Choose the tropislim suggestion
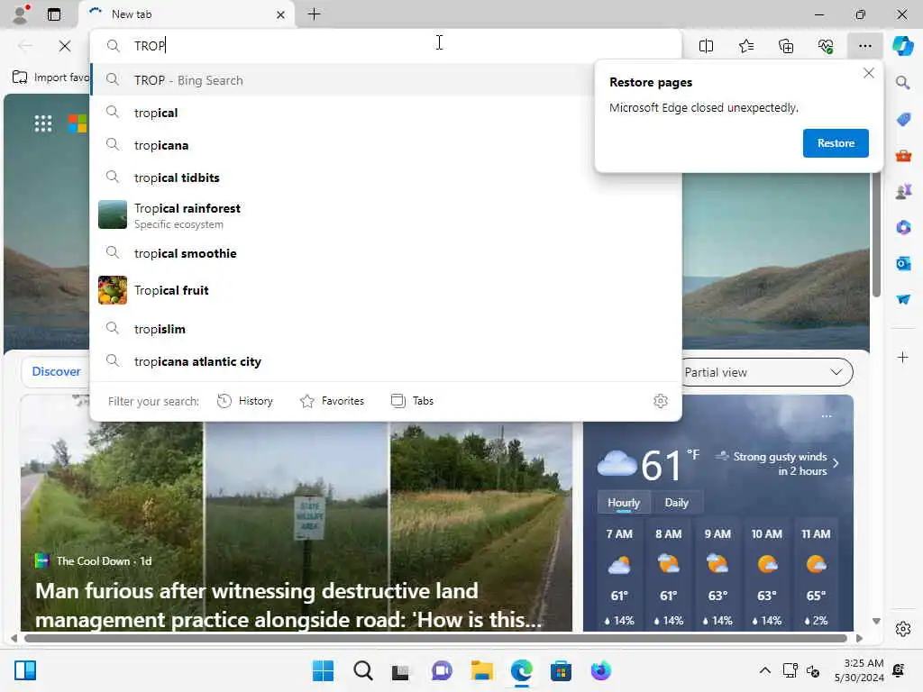Image resolution: width=923 pixels, height=692 pixels. 386,328
